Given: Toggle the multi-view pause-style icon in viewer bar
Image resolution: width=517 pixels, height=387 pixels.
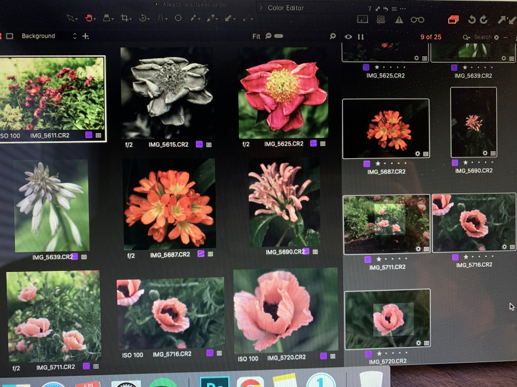Looking at the screenshot, I should pos(361,37).
